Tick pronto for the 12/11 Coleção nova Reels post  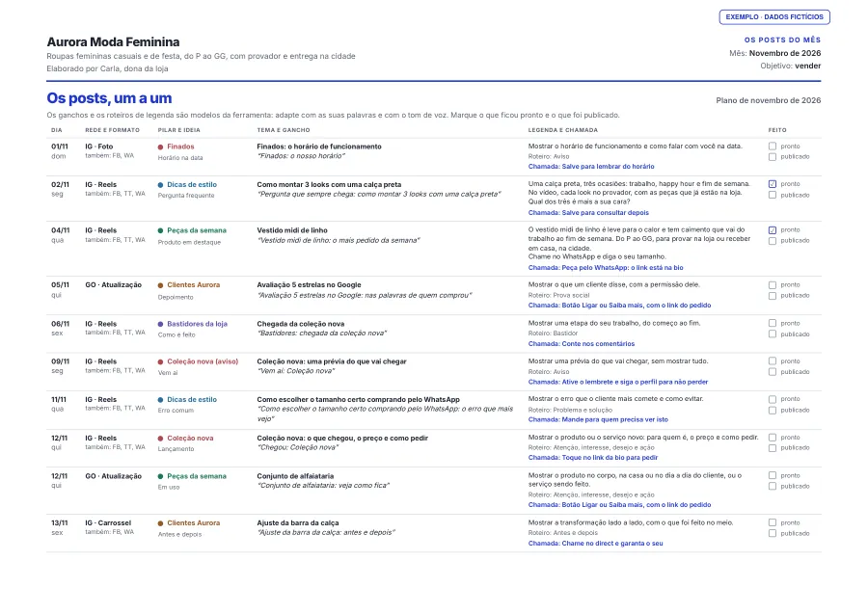pos(773,438)
